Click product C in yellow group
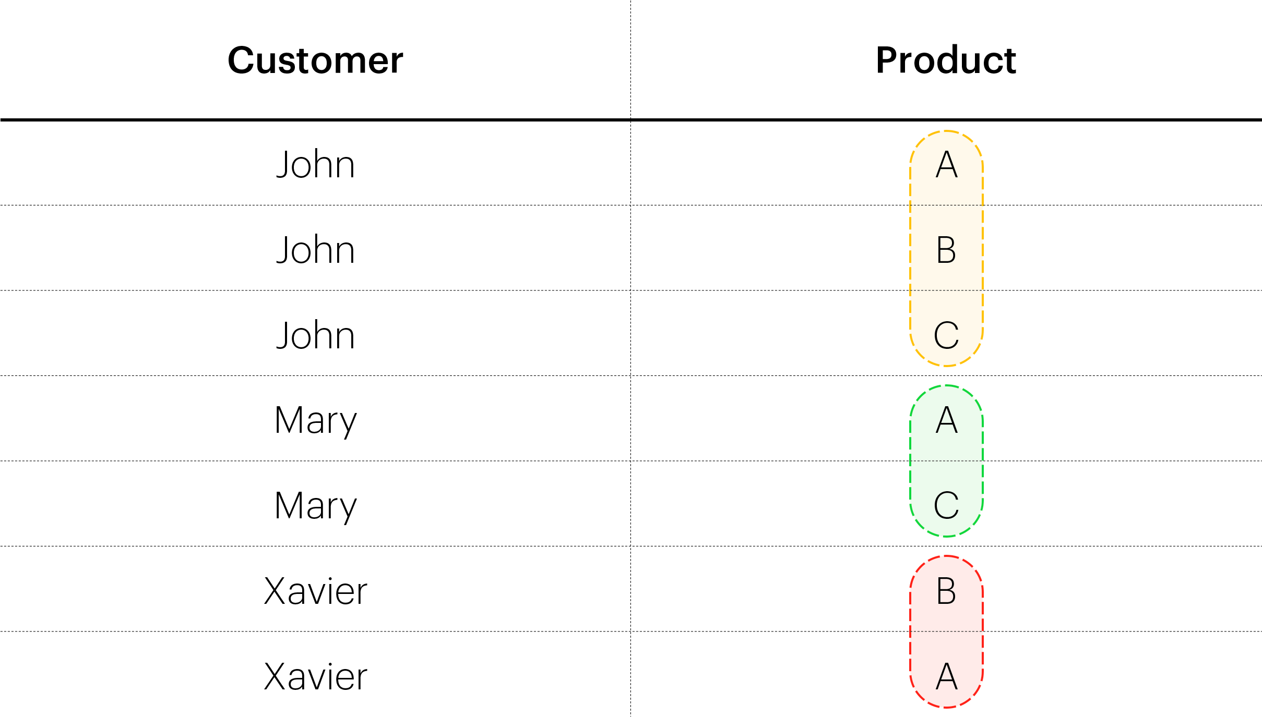The width and height of the screenshot is (1262, 717). click(x=946, y=335)
